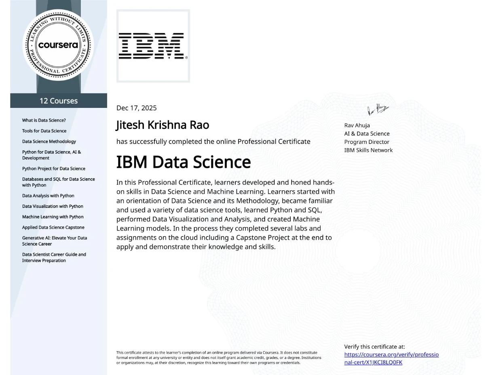Click 'Verify this certificate at:' label
This screenshot has height=375, width=490.
tap(374, 347)
